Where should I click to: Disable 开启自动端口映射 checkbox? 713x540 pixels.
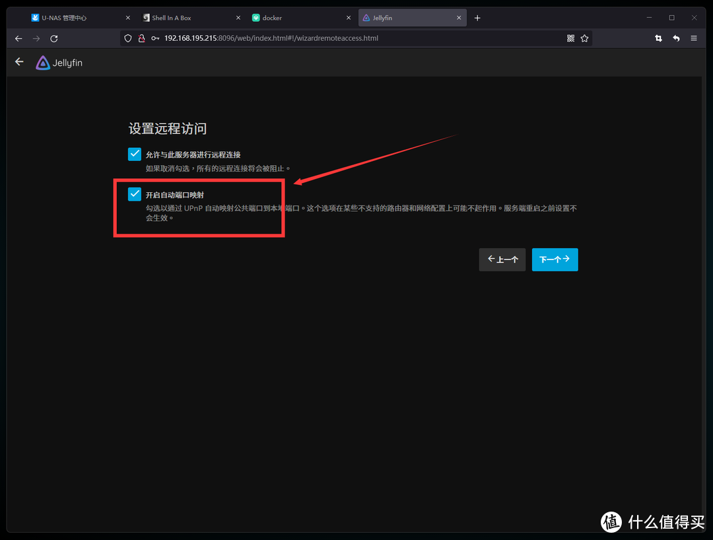(x=134, y=194)
